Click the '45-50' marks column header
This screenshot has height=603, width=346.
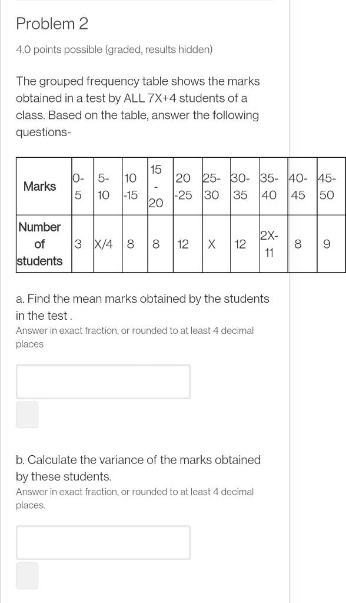tap(328, 187)
